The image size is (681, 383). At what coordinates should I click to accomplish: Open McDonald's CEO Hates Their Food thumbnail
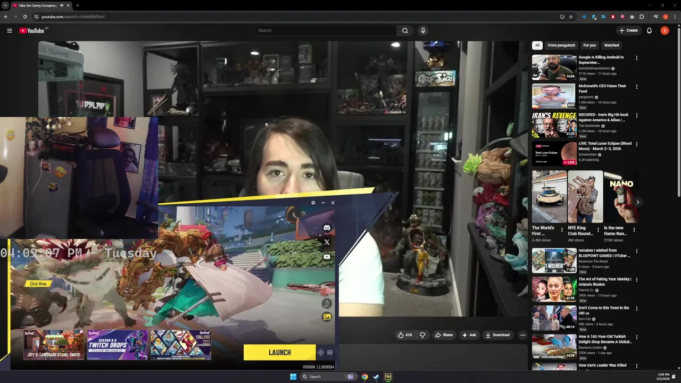coord(554,96)
